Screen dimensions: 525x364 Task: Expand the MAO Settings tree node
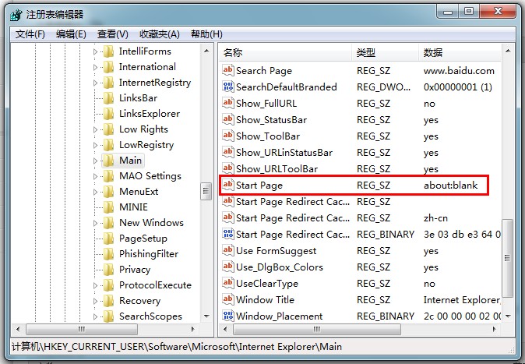click(96, 176)
